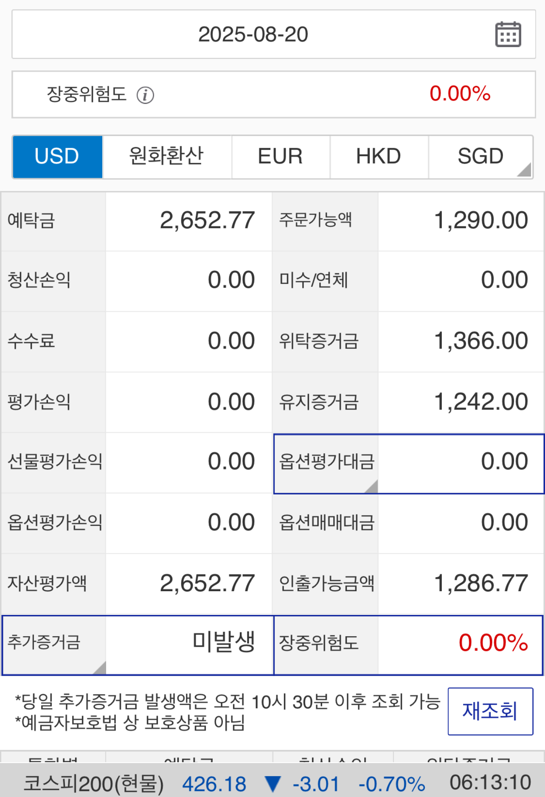The height and width of the screenshot is (797, 545).
Task: Tap the 인출가능금액 1,286.77 value
Action: (481, 584)
